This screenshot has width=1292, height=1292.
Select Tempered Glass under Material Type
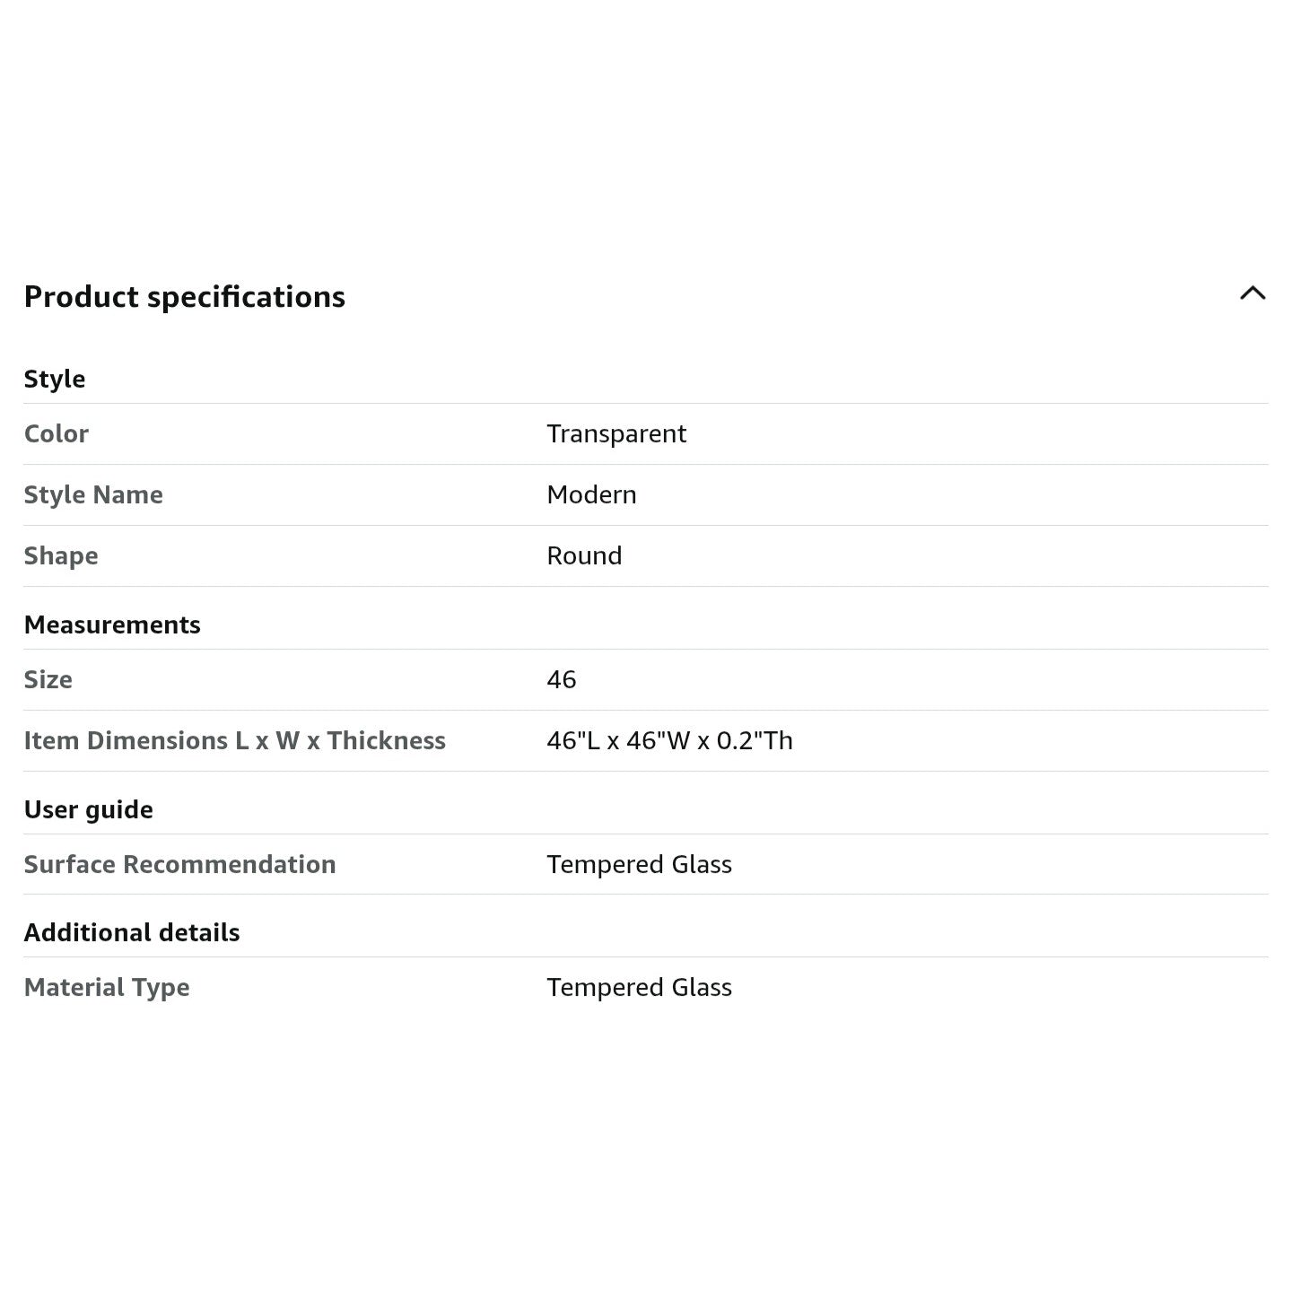[x=640, y=988]
